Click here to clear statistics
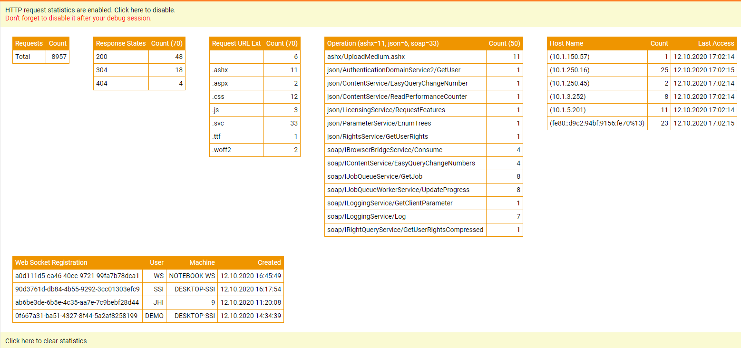 click(x=46, y=341)
